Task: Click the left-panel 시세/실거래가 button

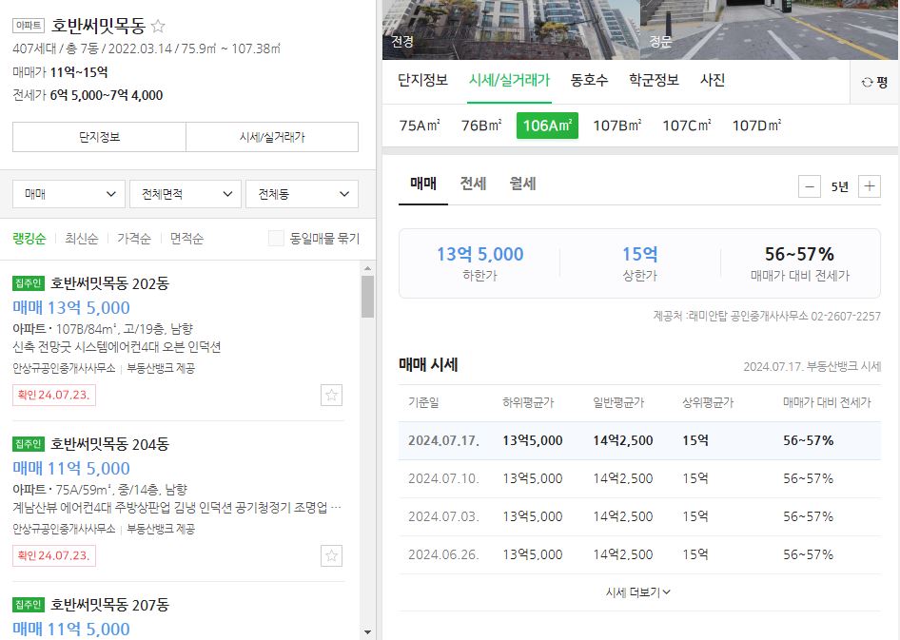Action: point(272,137)
